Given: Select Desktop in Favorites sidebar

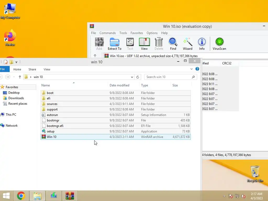Looking at the screenshot, I should 14,93.
